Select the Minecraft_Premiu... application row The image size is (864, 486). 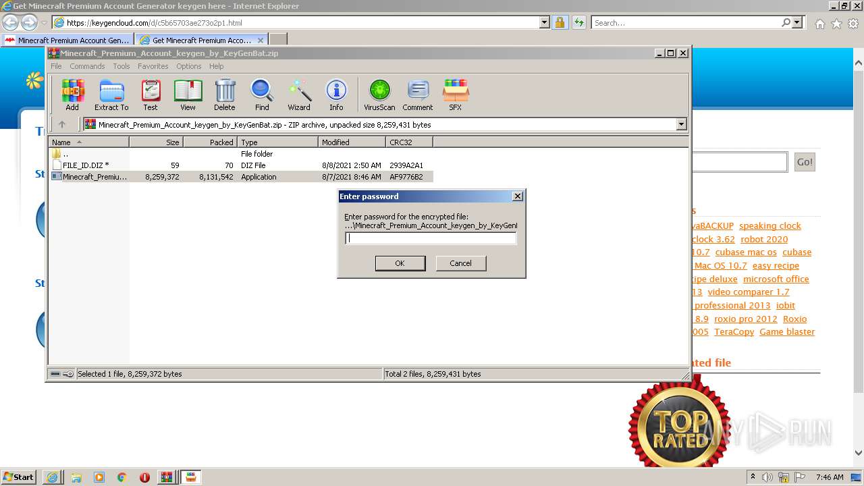(x=241, y=177)
